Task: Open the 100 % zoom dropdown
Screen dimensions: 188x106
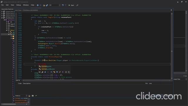Action: point(22,80)
